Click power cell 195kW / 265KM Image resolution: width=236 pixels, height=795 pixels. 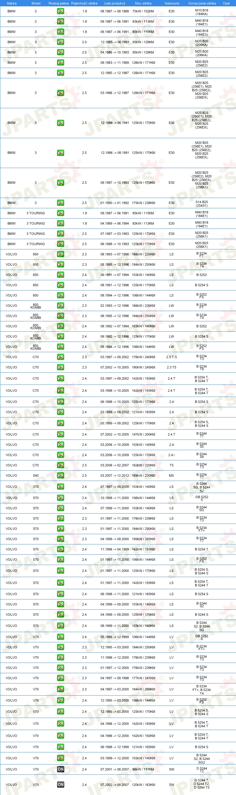[143, 539]
